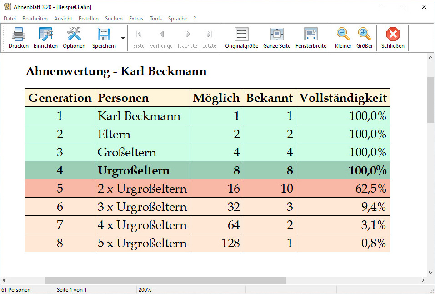Click the 128 possible ancestors value
Image resolution: width=435 pixels, height=294 pixels.
tap(230, 243)
